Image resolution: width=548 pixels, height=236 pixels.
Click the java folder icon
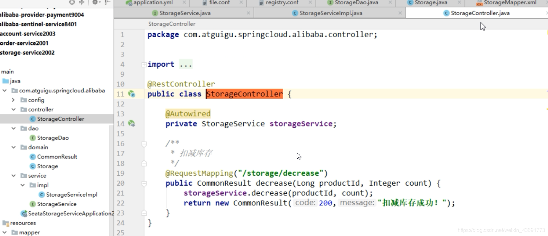click(5, 81)
